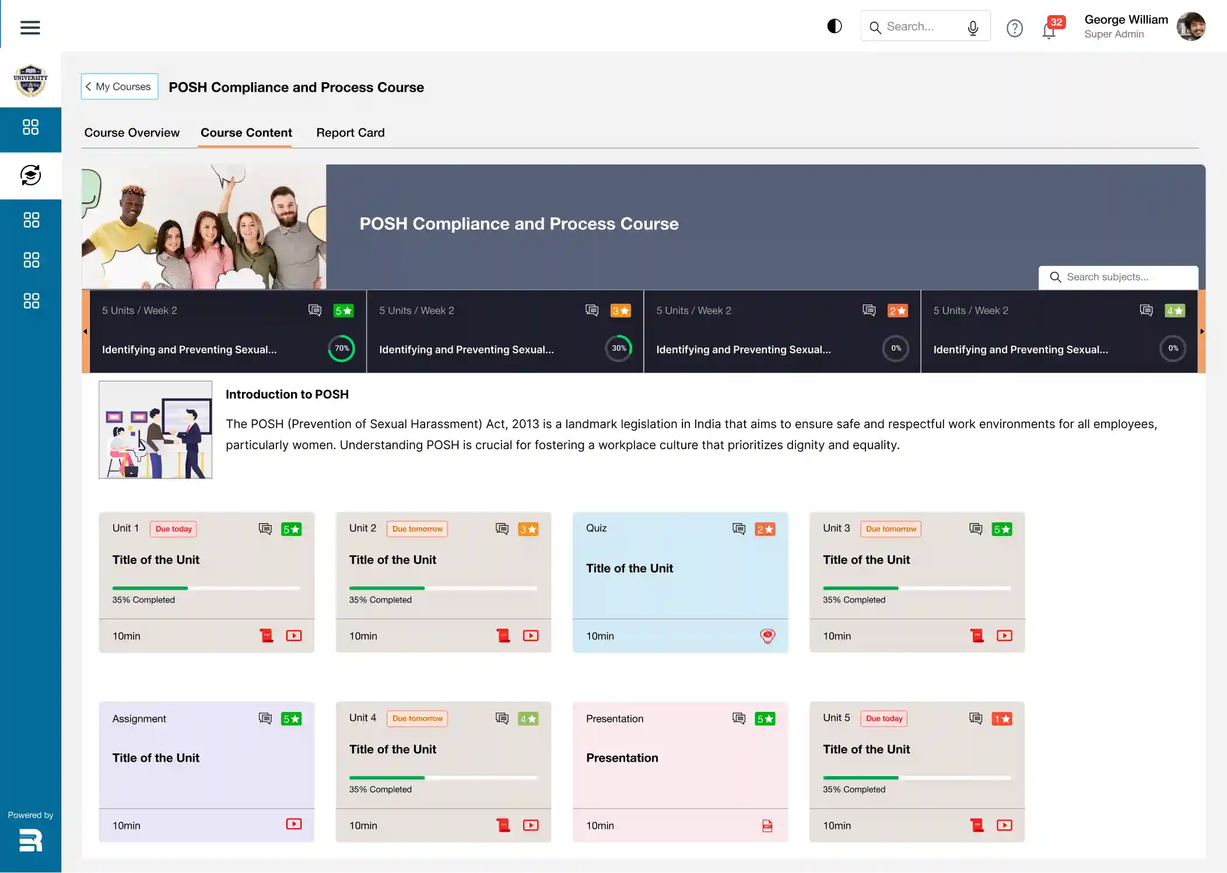Click George William profile avatar
Viewport: 1227px width, 873px height.
(x=1191, y=26)
